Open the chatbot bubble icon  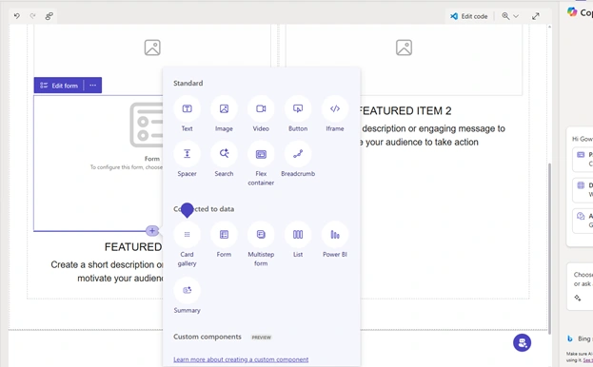(x=522, y=343)
